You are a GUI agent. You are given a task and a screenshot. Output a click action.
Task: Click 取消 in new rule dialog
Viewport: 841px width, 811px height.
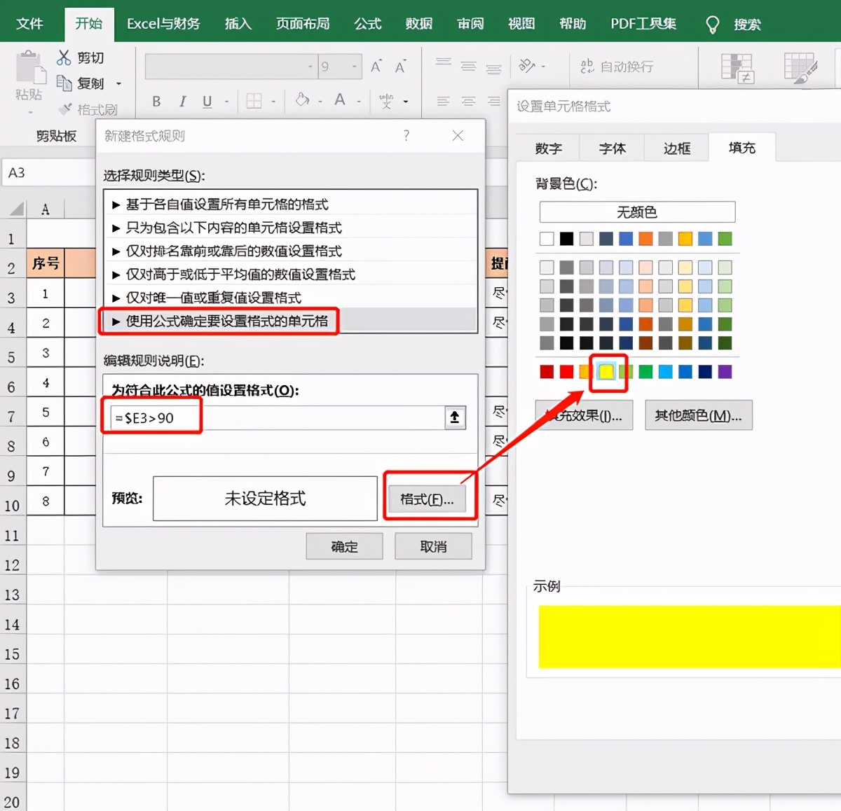coord(433,546)
